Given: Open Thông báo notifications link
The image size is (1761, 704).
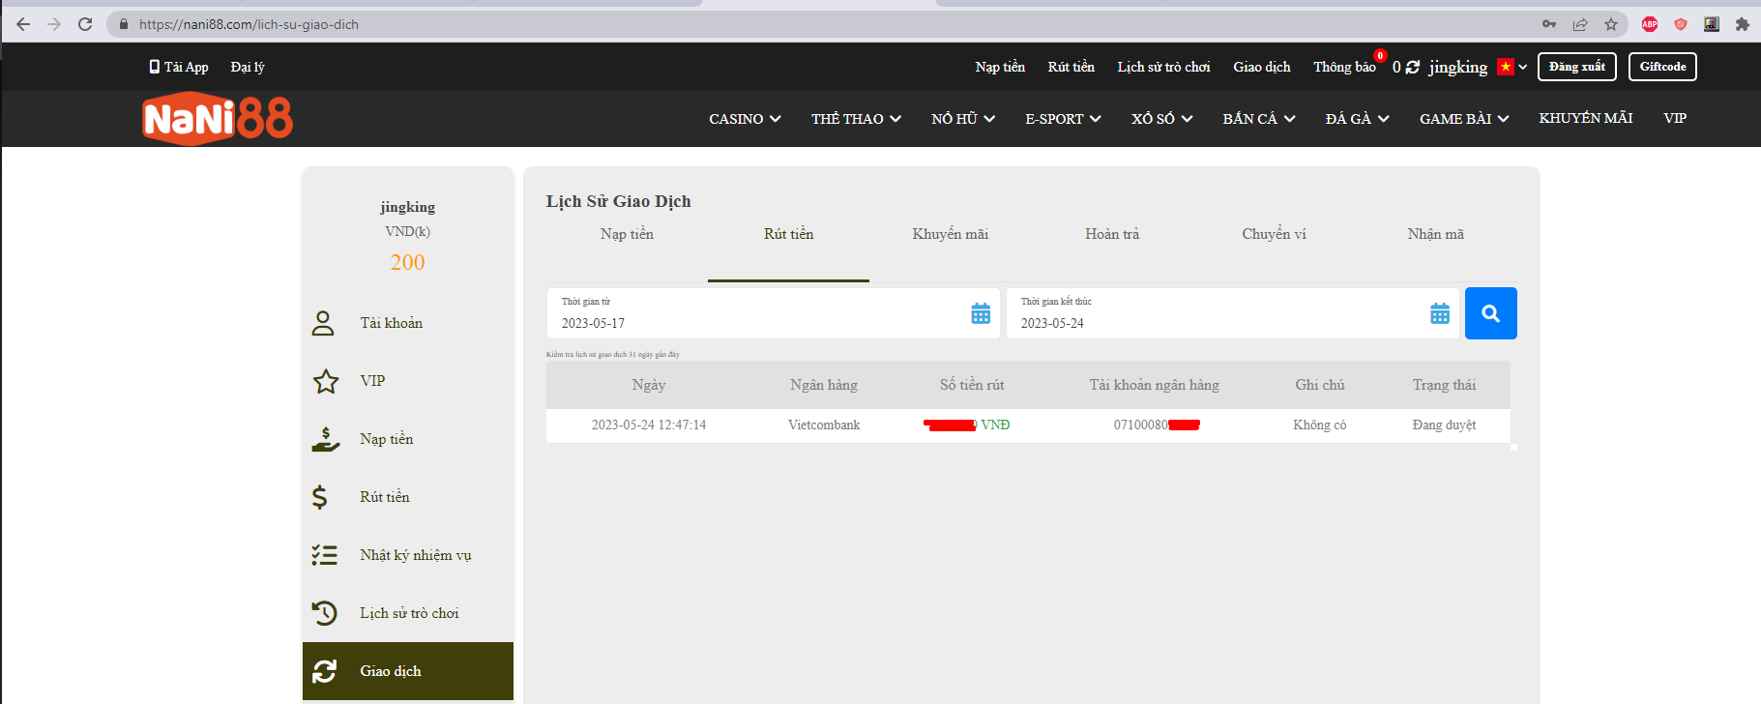Looking at the screenshot, I should click(1344, 67).
